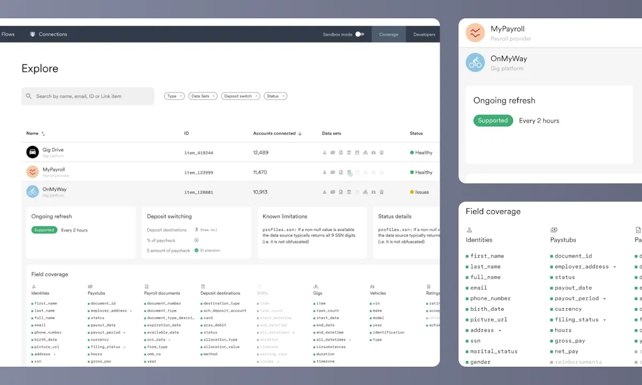Click the bank icon above Deposit destinations

tap(203, 287)
